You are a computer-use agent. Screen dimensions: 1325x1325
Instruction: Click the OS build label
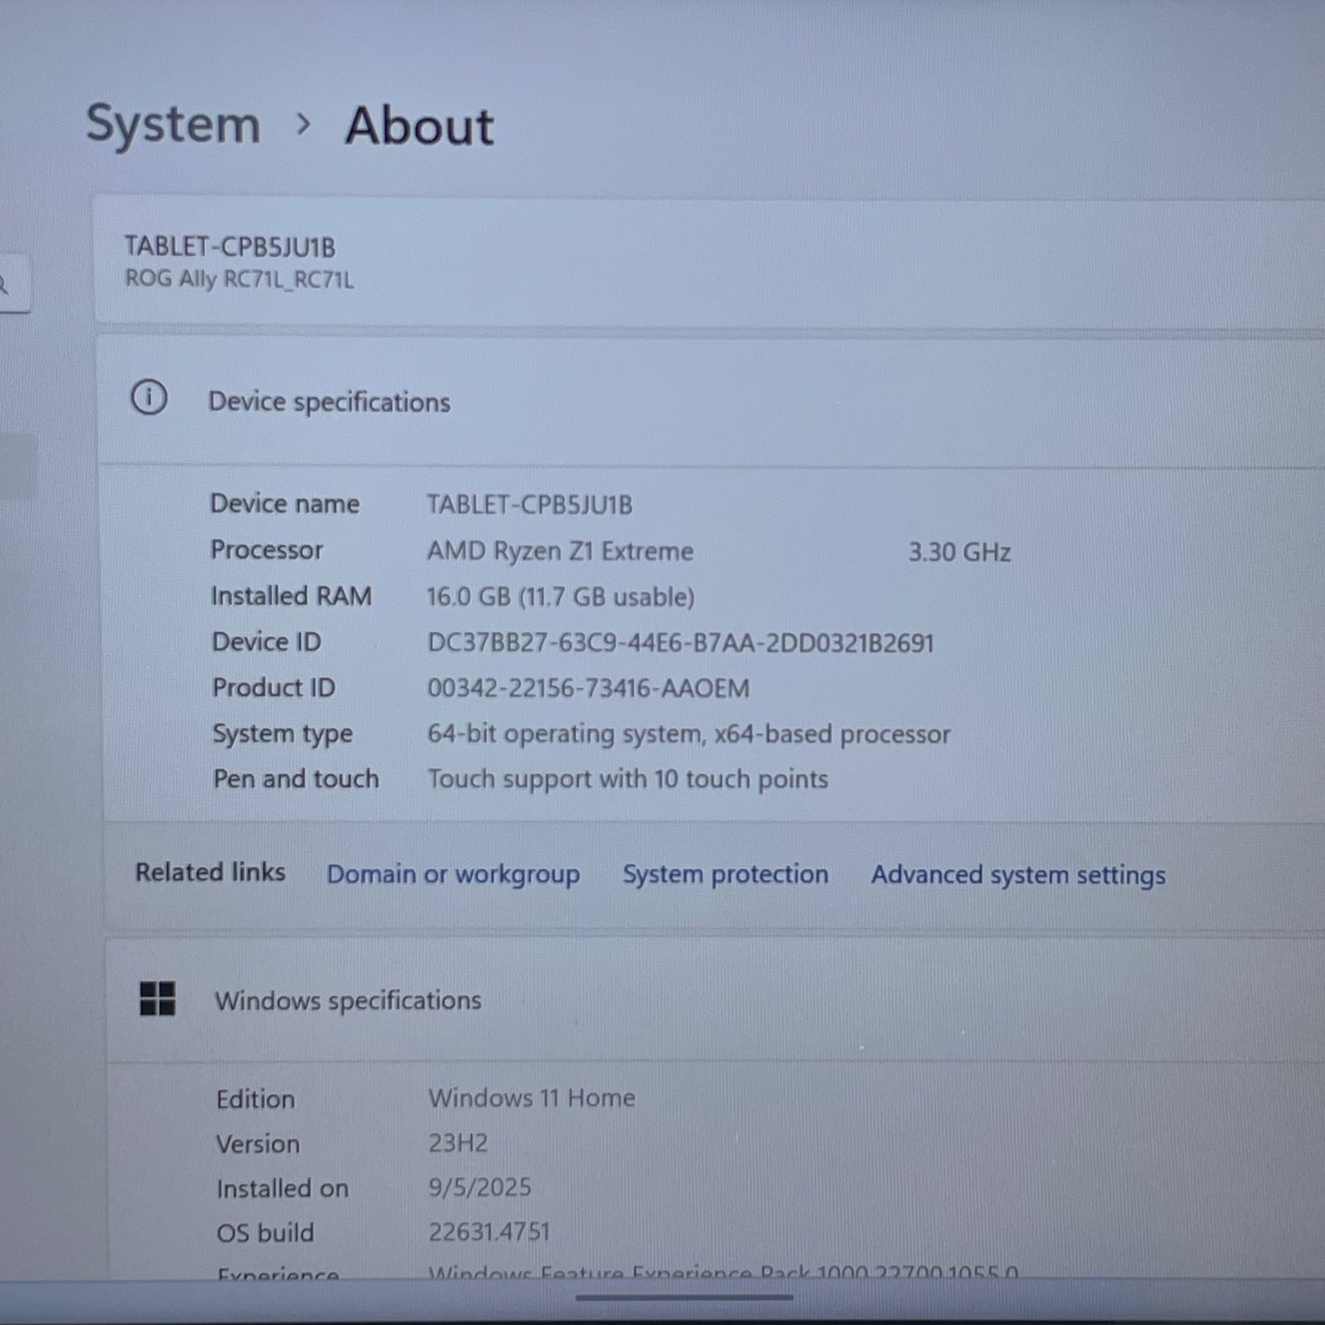pyautogui.click(x=265, y=1232)
